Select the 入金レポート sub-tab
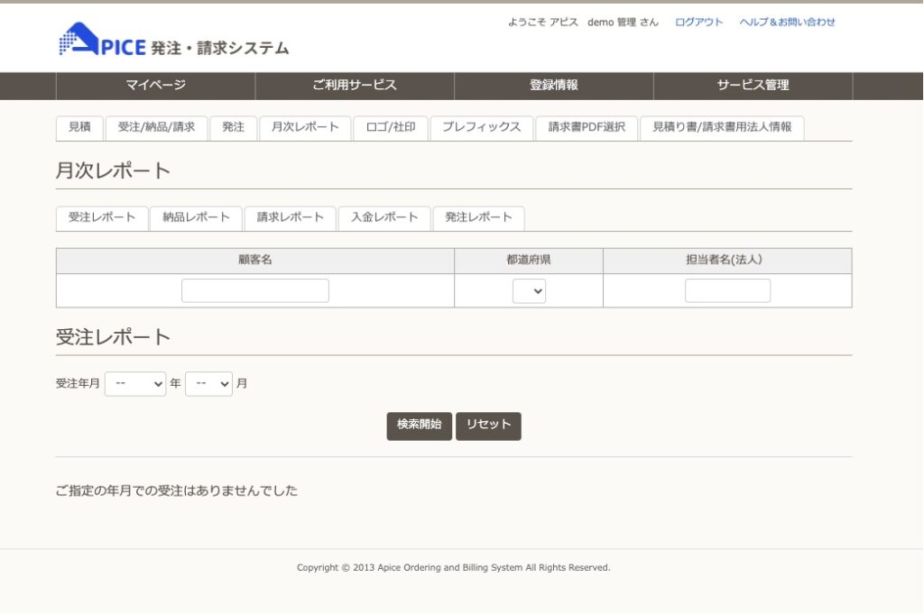The image size is (924, 614). click(384, 218)
